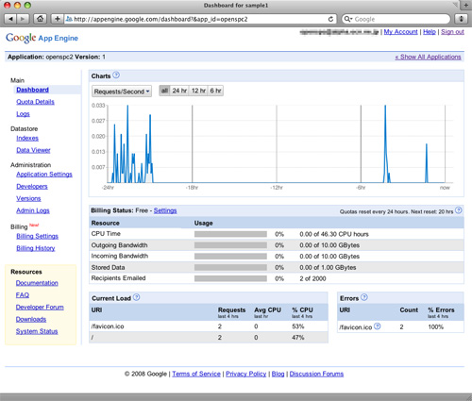Click the Sign out link
Screen dimensions: 472x401
(x=452, y=32)
